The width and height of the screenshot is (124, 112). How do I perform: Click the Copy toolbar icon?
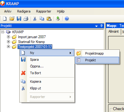pyautogui.click(x=42, y=19)
